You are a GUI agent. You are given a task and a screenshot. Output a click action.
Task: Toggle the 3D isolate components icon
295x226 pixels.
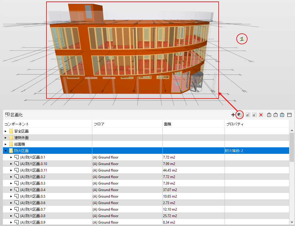pyautogui.click(x=239, y=115)
